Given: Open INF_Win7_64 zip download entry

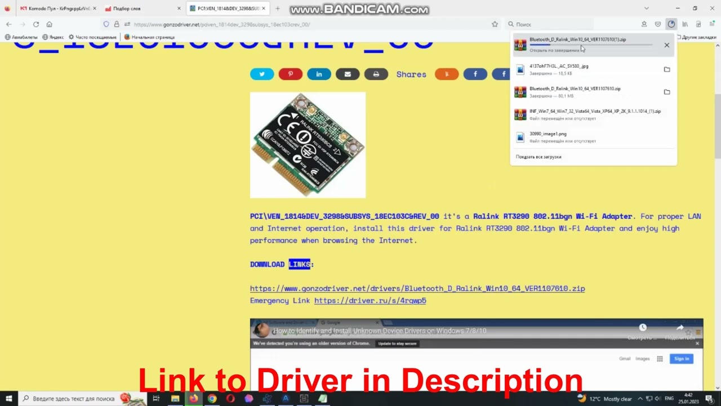Looking at the screenshot, I should pyautogui.click(x=594, y=114).
